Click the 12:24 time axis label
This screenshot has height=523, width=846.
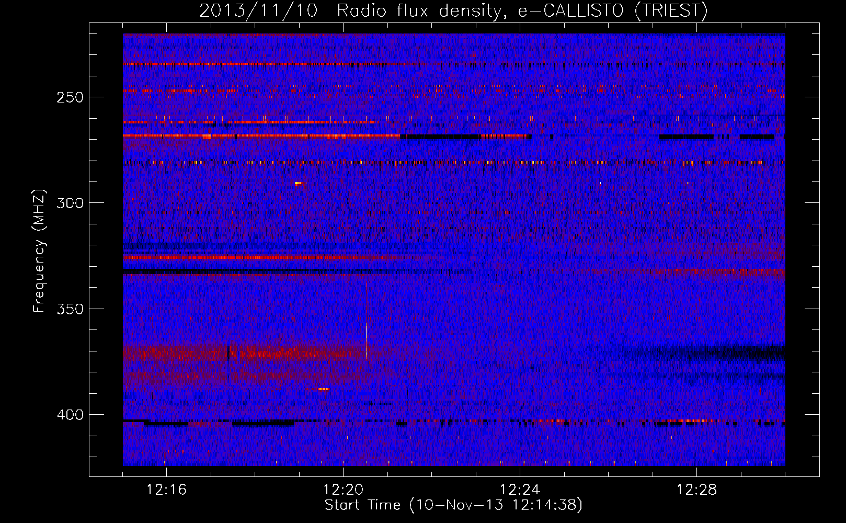click(x=520, y=490)
